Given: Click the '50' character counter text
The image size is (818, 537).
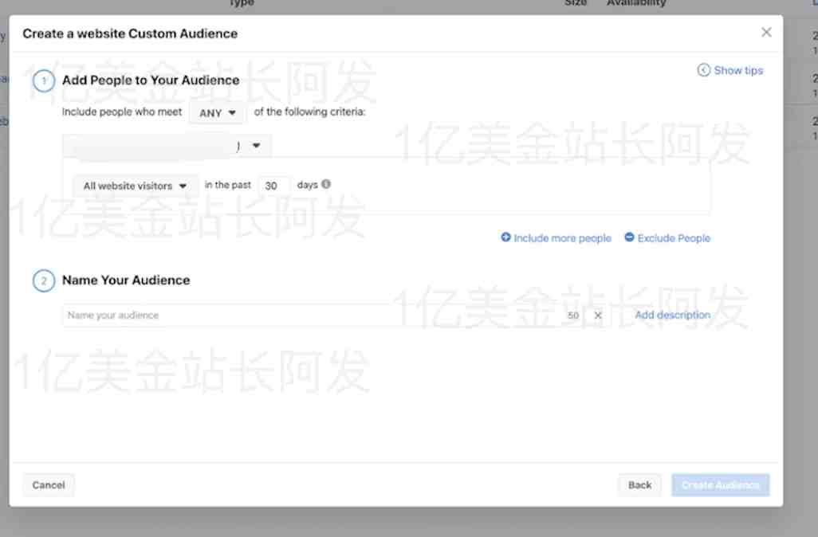Looking at the screenshot, I should (572, 315).
